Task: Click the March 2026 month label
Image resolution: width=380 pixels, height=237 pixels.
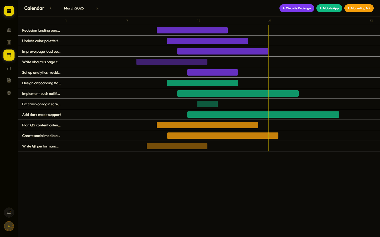Action: [x=74, y=8]
